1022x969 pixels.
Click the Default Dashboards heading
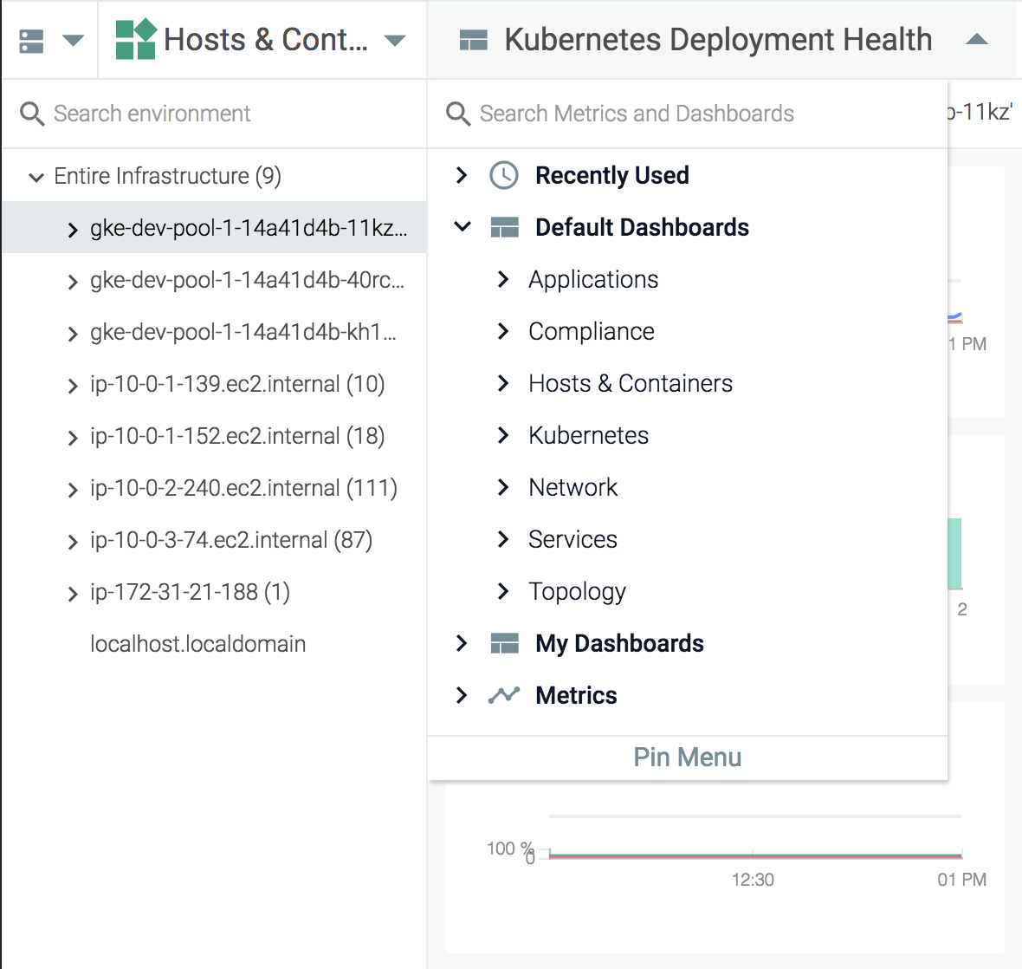pos(642,228)
